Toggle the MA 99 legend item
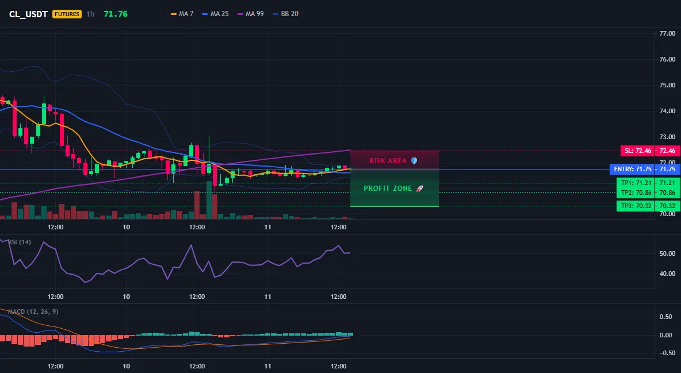Screen dimensions: 681x373 click(251, 14)
